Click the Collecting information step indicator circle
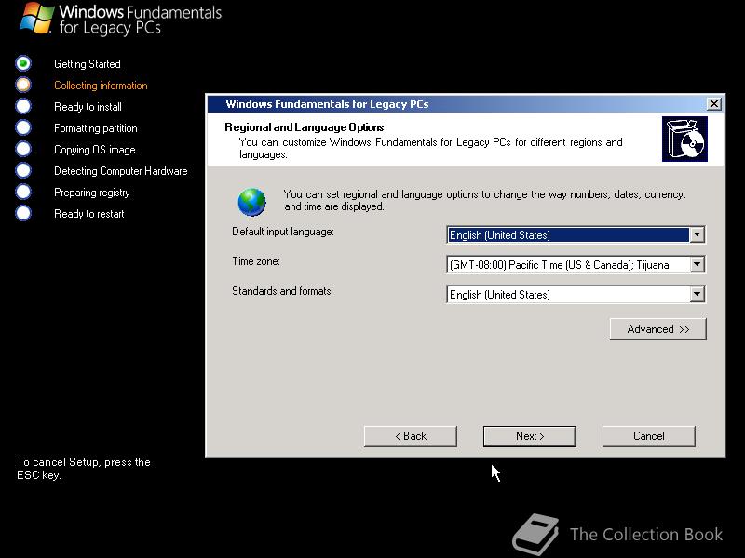 (22, 85)
